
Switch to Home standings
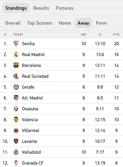(x=65, y=23)
